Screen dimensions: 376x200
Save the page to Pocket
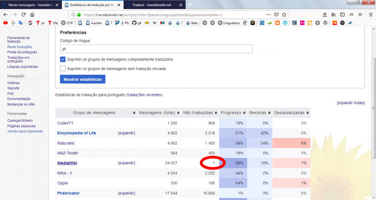tap(276, 15)
